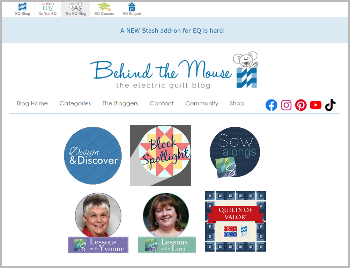The image size is (350, 268).
Task: Open the TikTok profile icon
Action: pyautogui.click(x=330, y=105)
